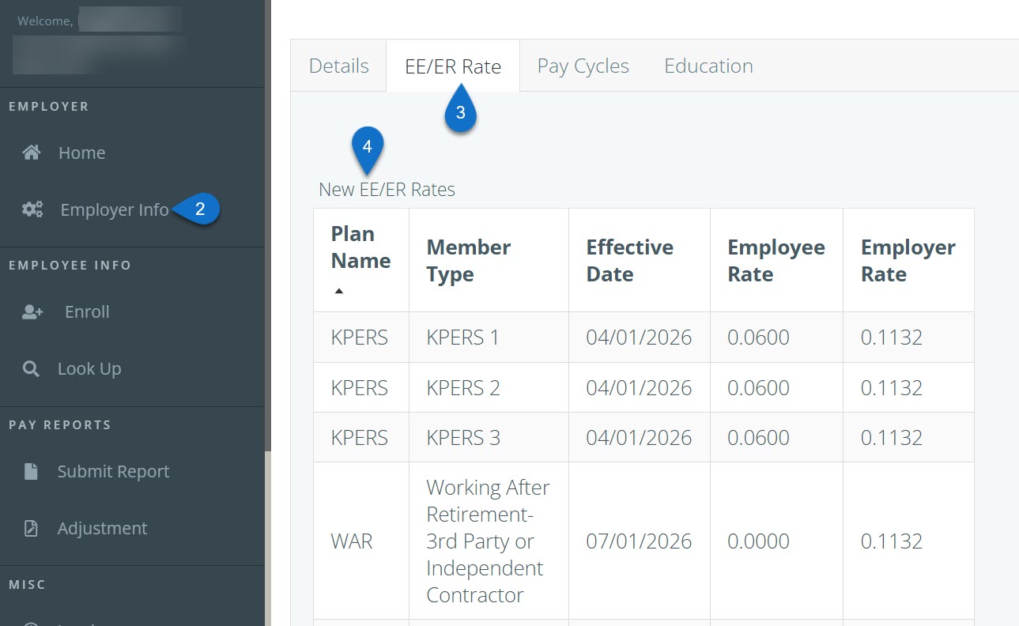Select the Education tab

click(x=708, y=66)
